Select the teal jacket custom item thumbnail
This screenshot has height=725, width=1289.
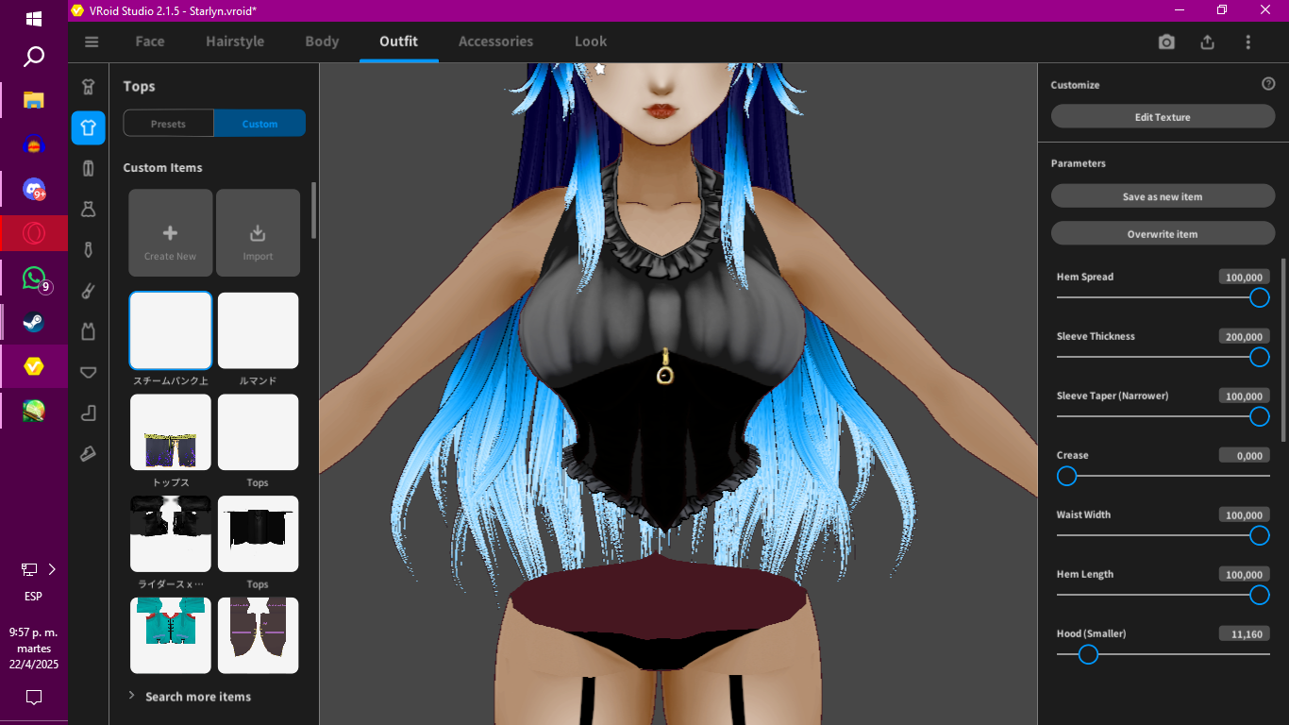coord(171,635)
